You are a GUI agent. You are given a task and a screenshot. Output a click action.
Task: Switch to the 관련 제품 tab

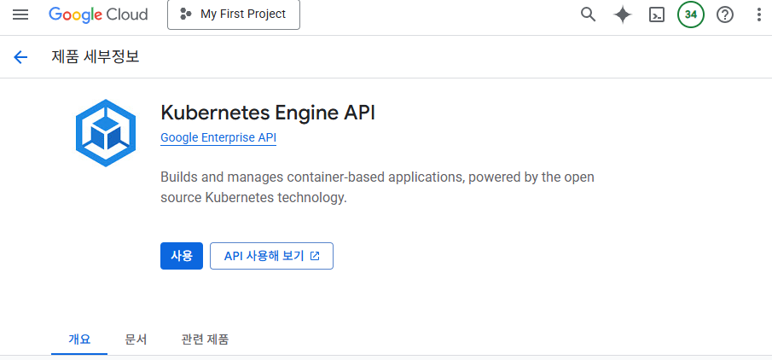205,340
